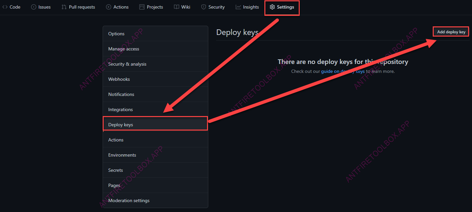
Task: Go to Webhooks settings
Action: [155, 79]
